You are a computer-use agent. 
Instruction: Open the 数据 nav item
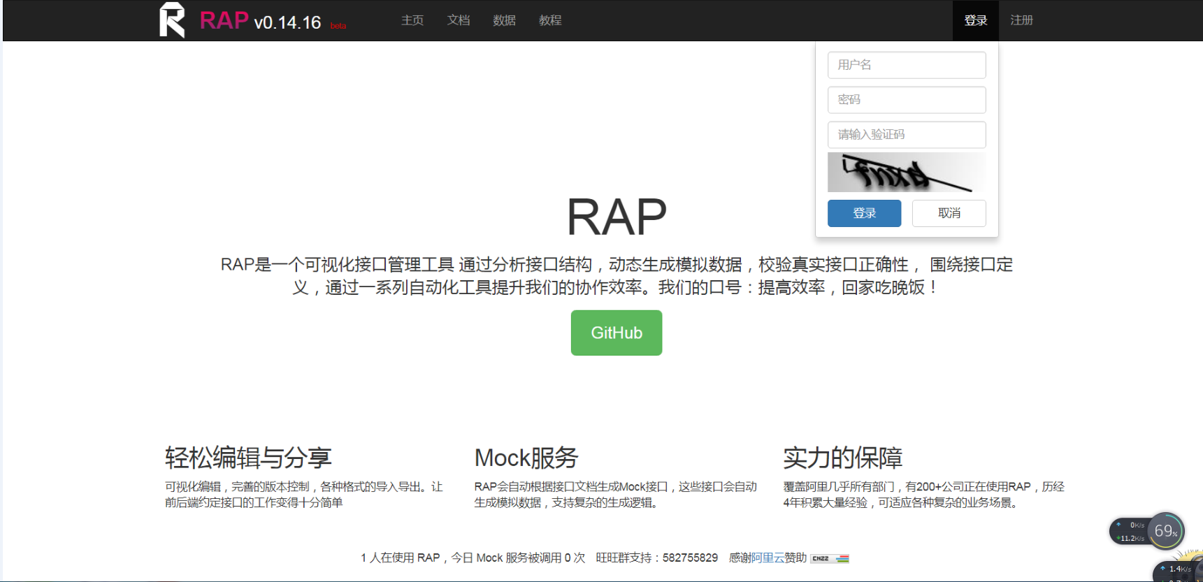coord(504,20)
